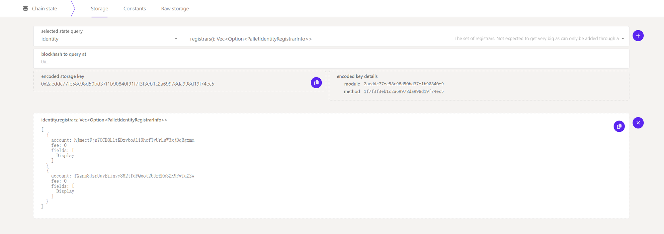Open the identity module dropdown

[106, 39]
